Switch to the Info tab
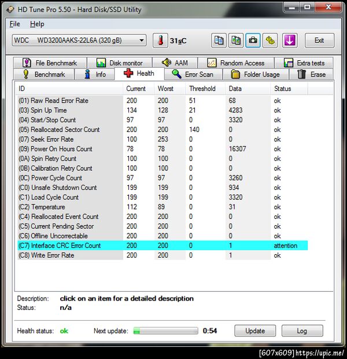The height and width of the screenshot is (359, 347). point(94,75)
